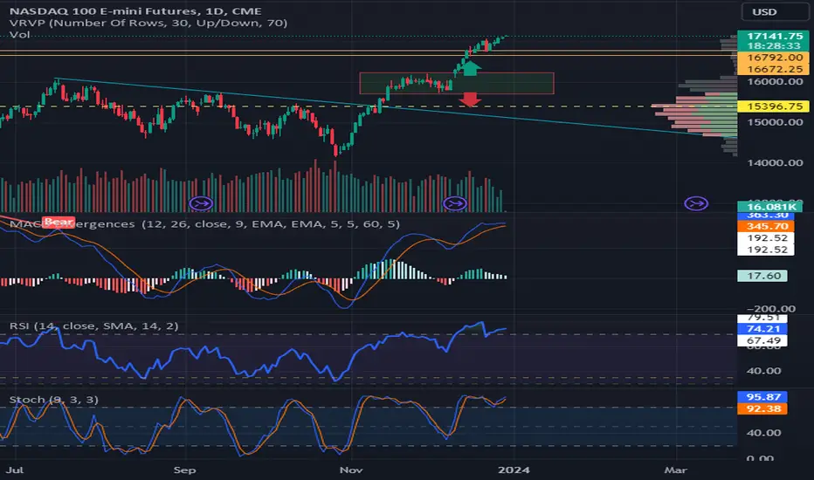This screenshot has width=814, height=480.
Task: Click the countdown timer 18:28:33
Action: click(x=774, y=46)
